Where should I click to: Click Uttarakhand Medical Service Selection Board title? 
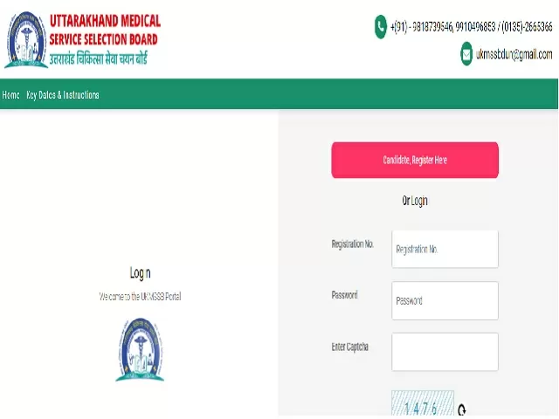(105, 30)
